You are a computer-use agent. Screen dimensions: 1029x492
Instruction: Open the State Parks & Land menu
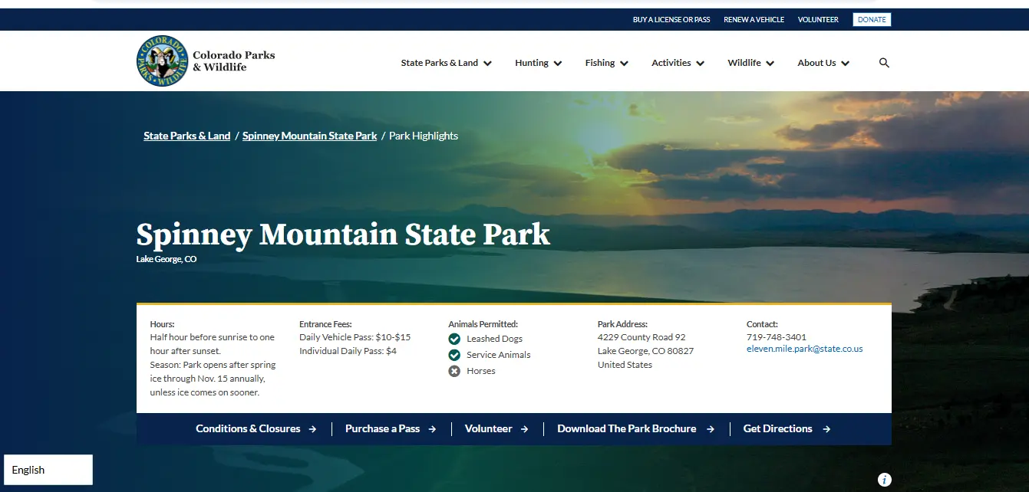click(439, 63)
